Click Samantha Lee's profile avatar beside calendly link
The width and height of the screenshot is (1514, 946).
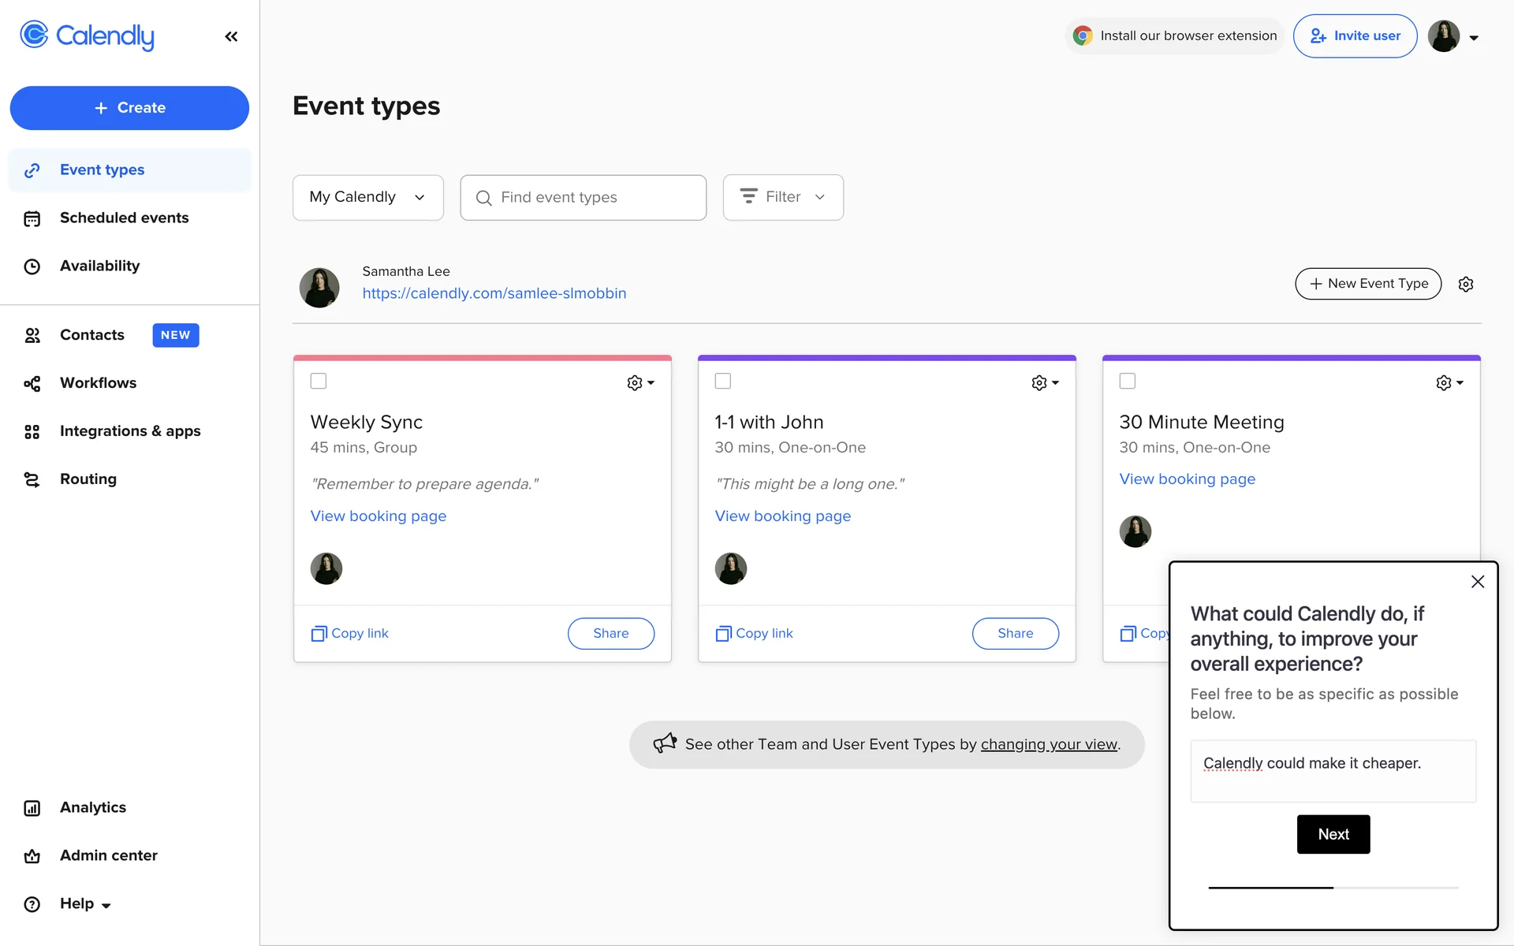pyautogui.click(x=319, y=288)
